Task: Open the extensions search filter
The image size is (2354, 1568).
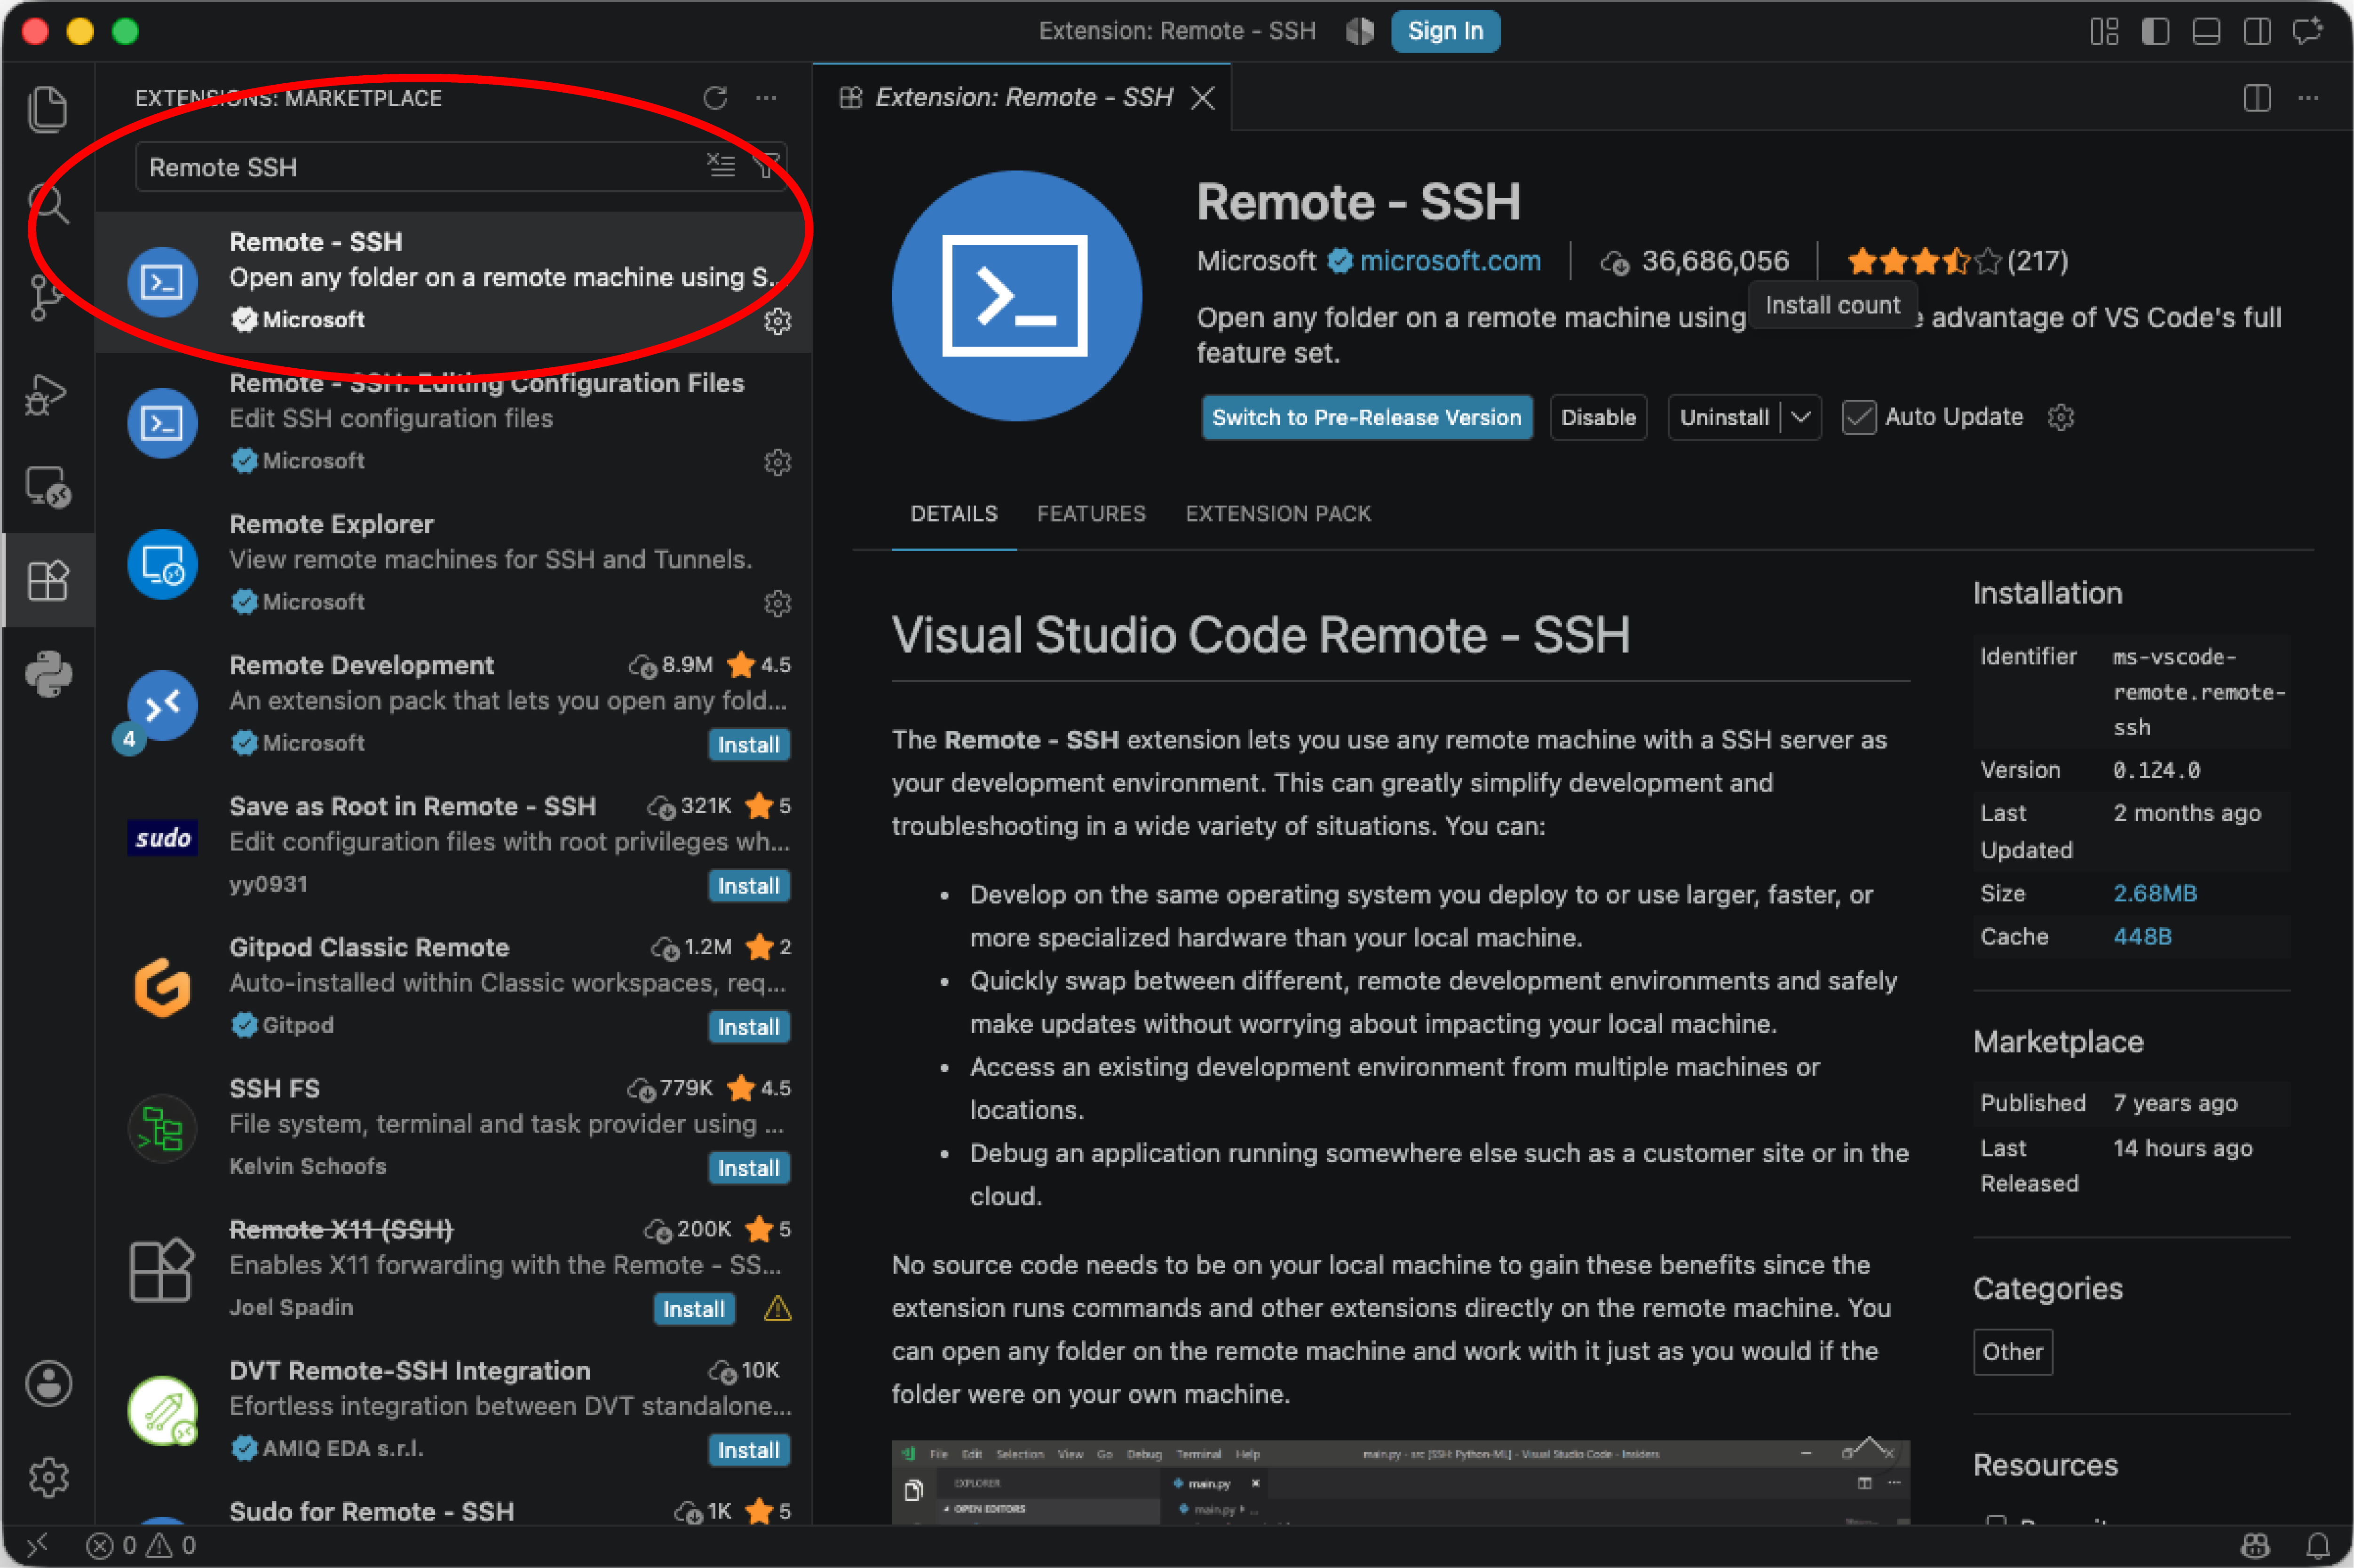Action: 767,165
